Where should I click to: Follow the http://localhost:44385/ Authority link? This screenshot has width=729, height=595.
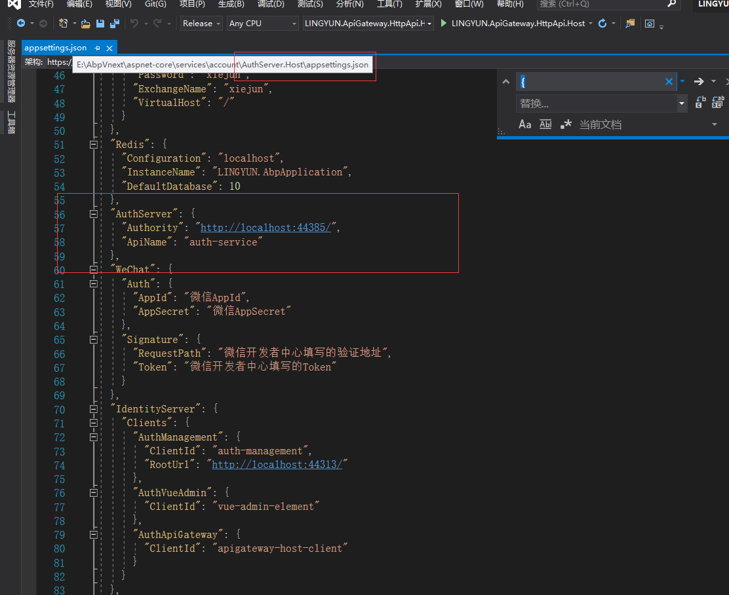(x=265, y=227)
